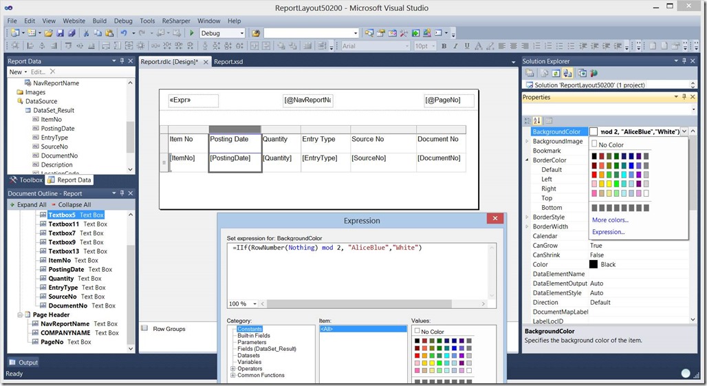Viewport: 707px width, 386px height.
Task: Open the Build menu
Action: point(100,21)
